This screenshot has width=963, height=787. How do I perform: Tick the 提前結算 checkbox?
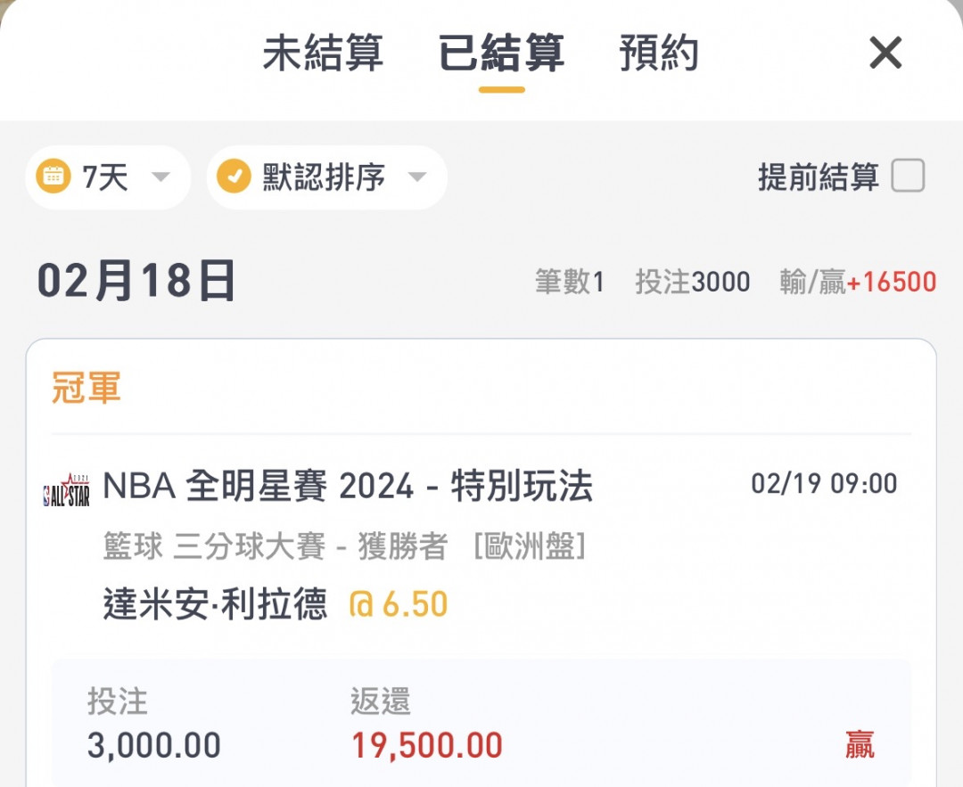pyautogui.click(x=908, y=176)
